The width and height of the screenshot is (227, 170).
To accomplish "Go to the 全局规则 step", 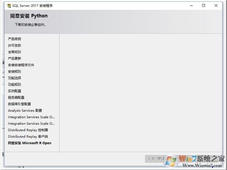I will tap(15, 52).
